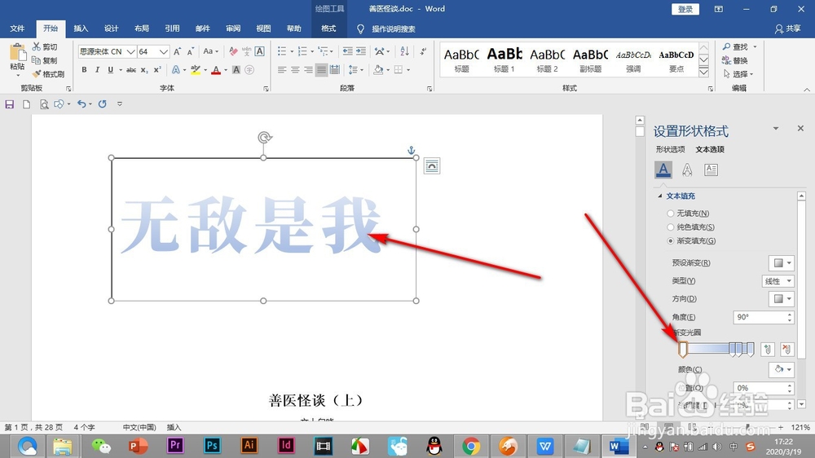
Task: Select Text Fill & Outline icon
Action: tap(663, 170)
